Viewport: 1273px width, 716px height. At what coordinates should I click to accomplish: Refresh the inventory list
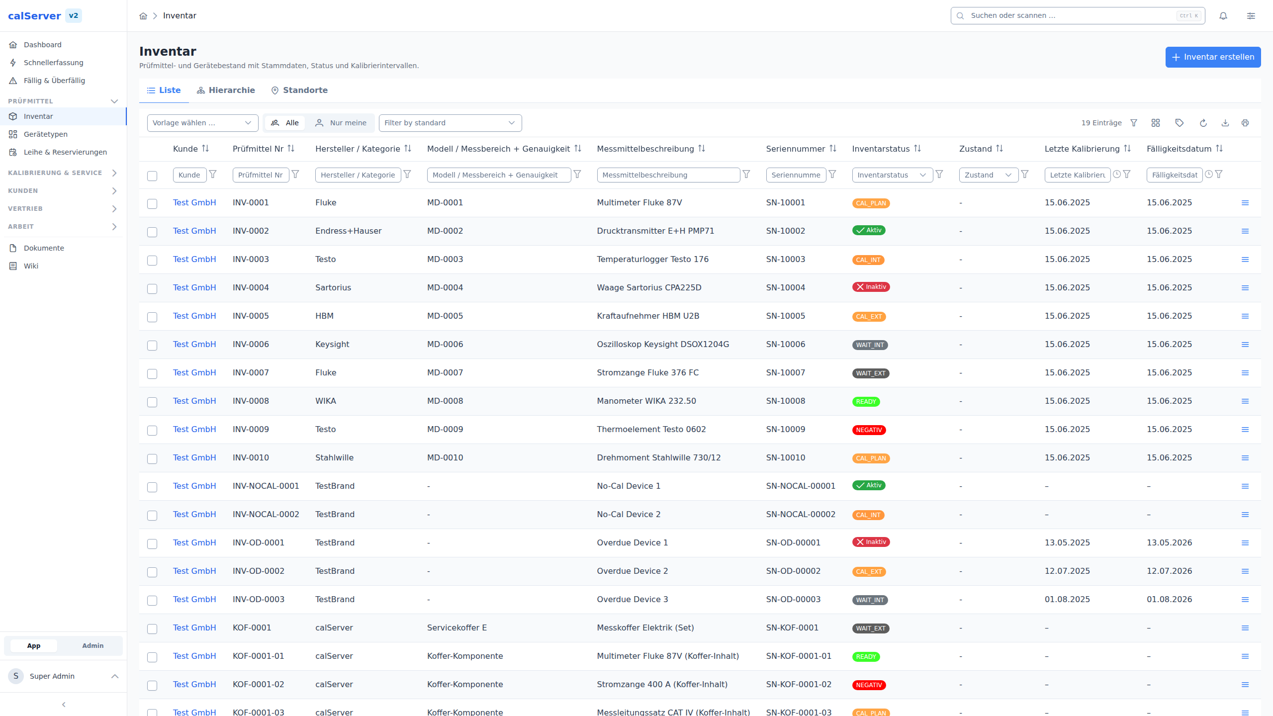point(1203,123)
